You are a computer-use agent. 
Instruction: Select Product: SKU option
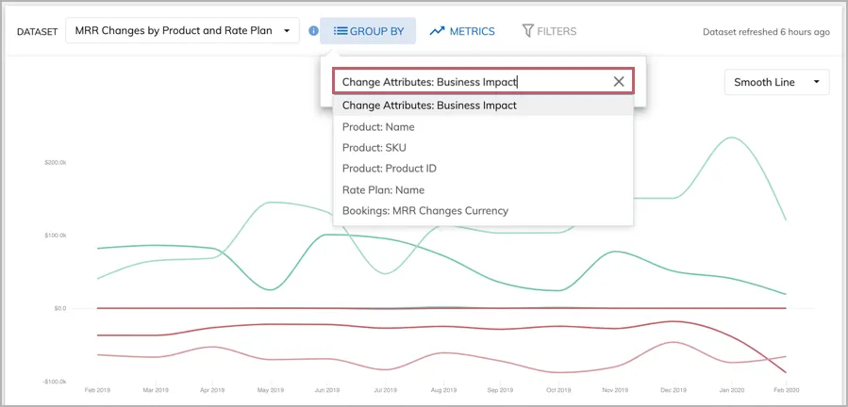point(483,148)
